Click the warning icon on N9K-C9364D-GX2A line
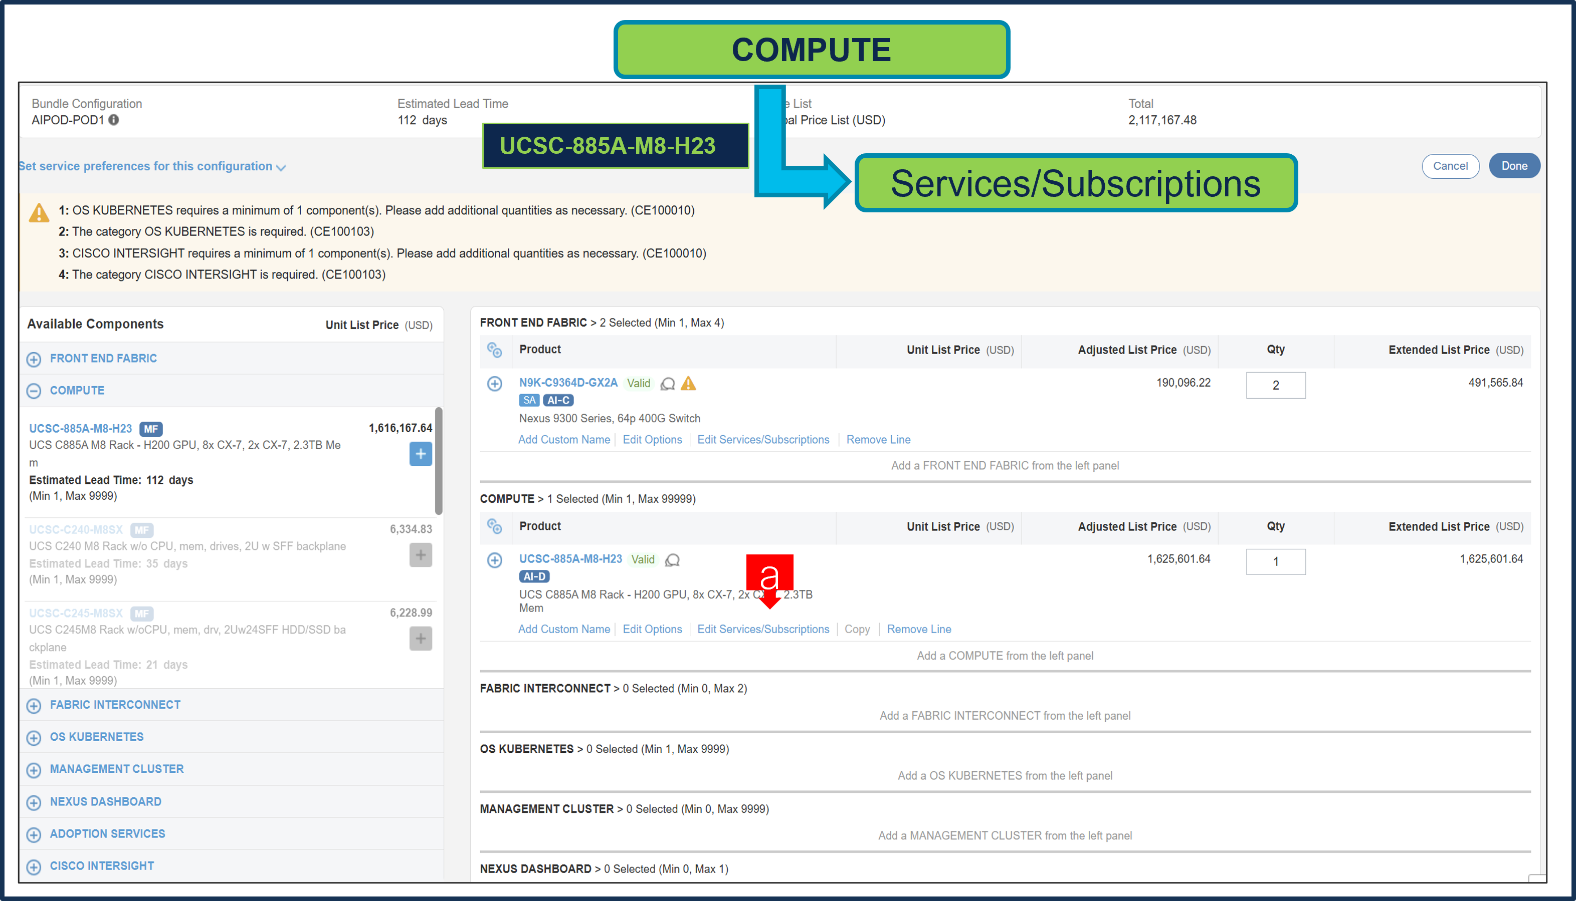This screenshot has width=1576, height=901. coord(688,384)
